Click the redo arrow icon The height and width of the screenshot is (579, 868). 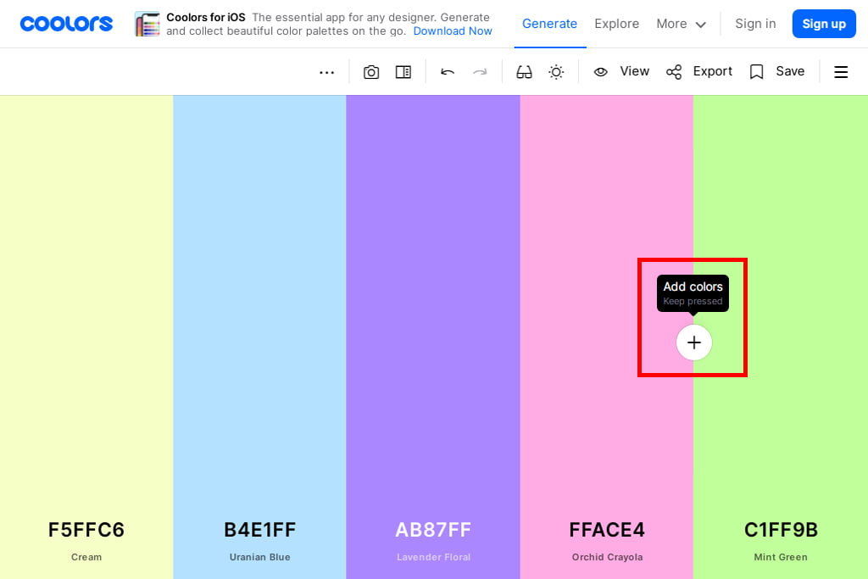[x=480, y=72]
